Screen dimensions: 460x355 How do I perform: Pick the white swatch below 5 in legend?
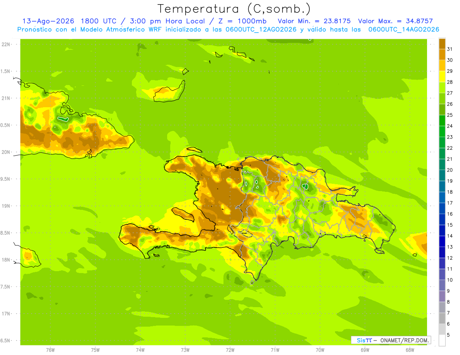[442, 340]
